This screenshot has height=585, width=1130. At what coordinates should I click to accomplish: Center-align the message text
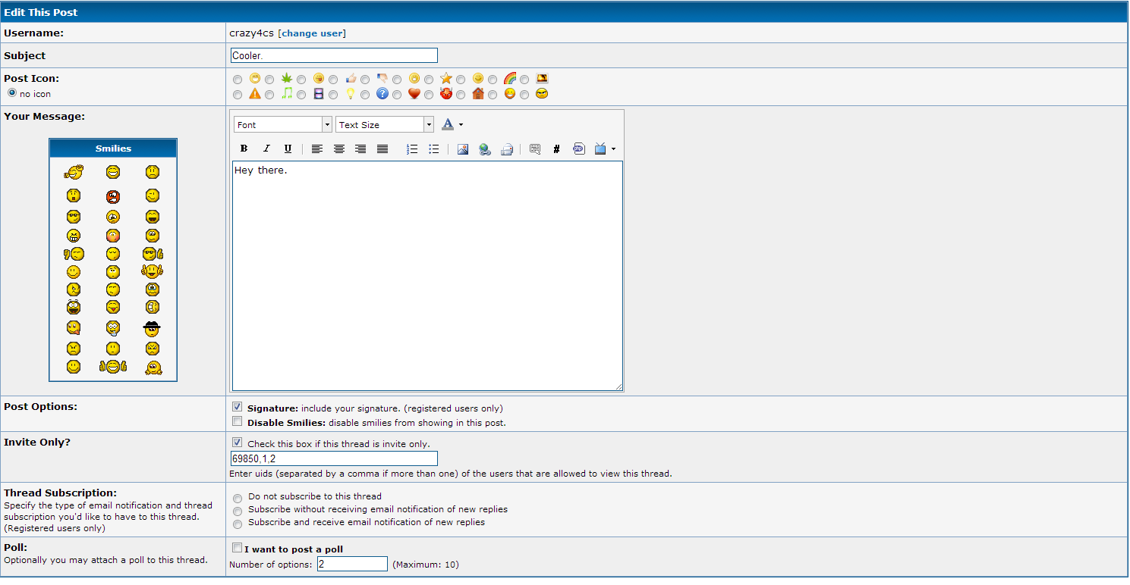click(339, 149)
